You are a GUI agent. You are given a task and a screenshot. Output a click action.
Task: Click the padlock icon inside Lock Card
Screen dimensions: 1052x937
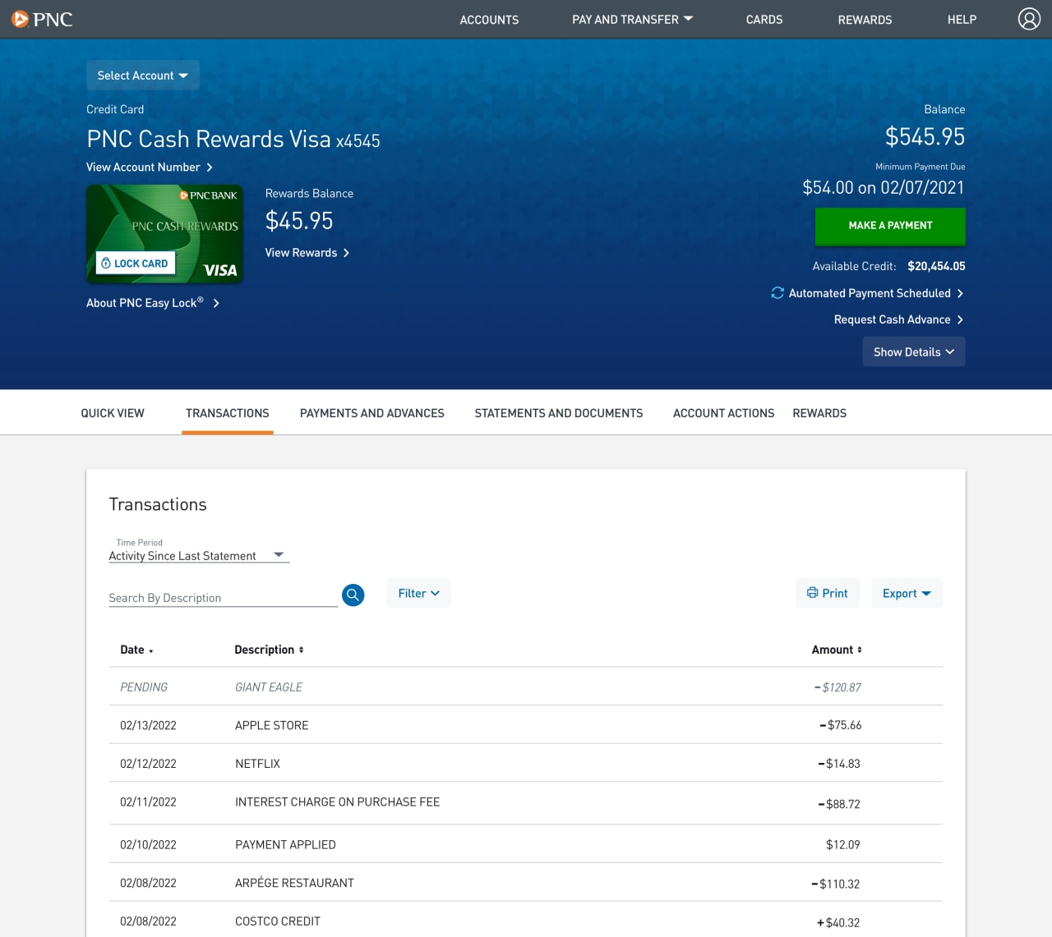point(107,263)
